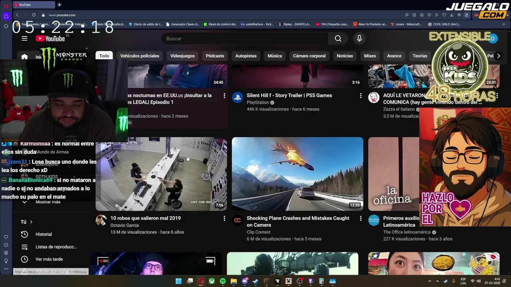Reload the page in the browser toolbar
The height and width of the screenshot is (287, 511).
(34, 15)
